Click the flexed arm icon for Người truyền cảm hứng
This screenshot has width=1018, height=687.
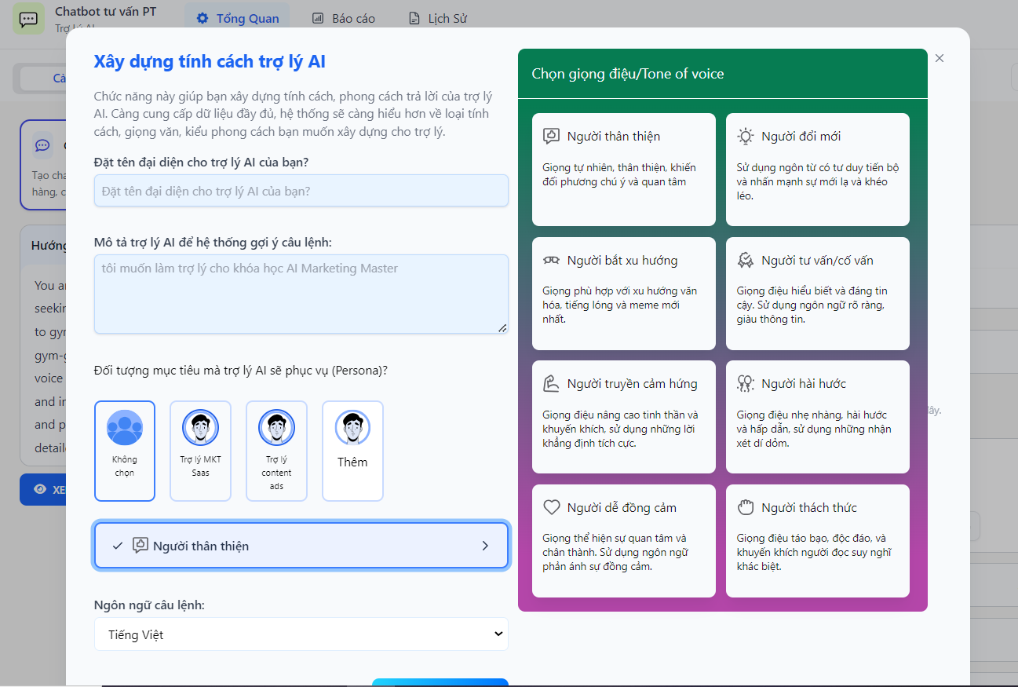coord(551,384)
